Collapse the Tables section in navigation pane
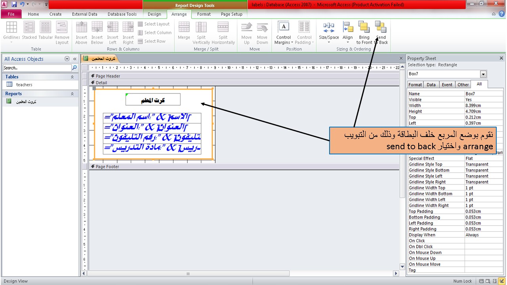The width and height of the screenshot is (507, 285). point(72,76)
